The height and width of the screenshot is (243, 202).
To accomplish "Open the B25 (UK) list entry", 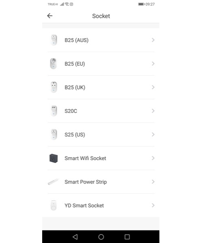I will [x=101, y=87].
